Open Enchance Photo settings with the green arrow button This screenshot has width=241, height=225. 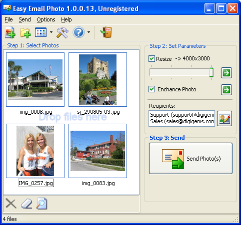226,90
